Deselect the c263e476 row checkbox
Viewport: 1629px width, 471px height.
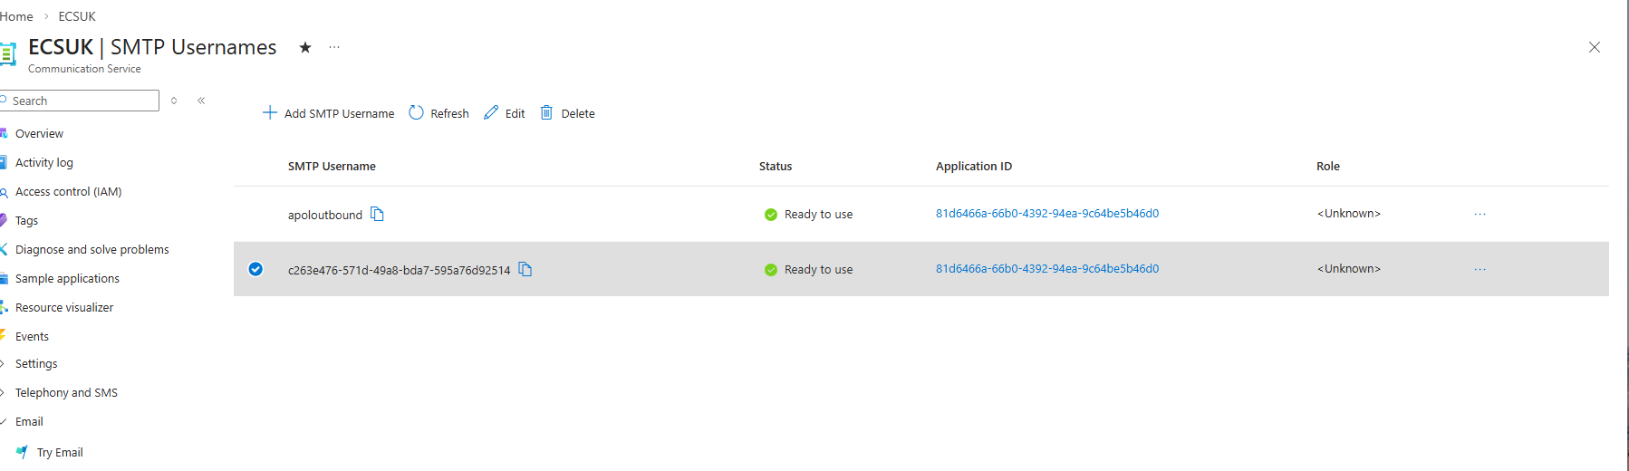255,269
